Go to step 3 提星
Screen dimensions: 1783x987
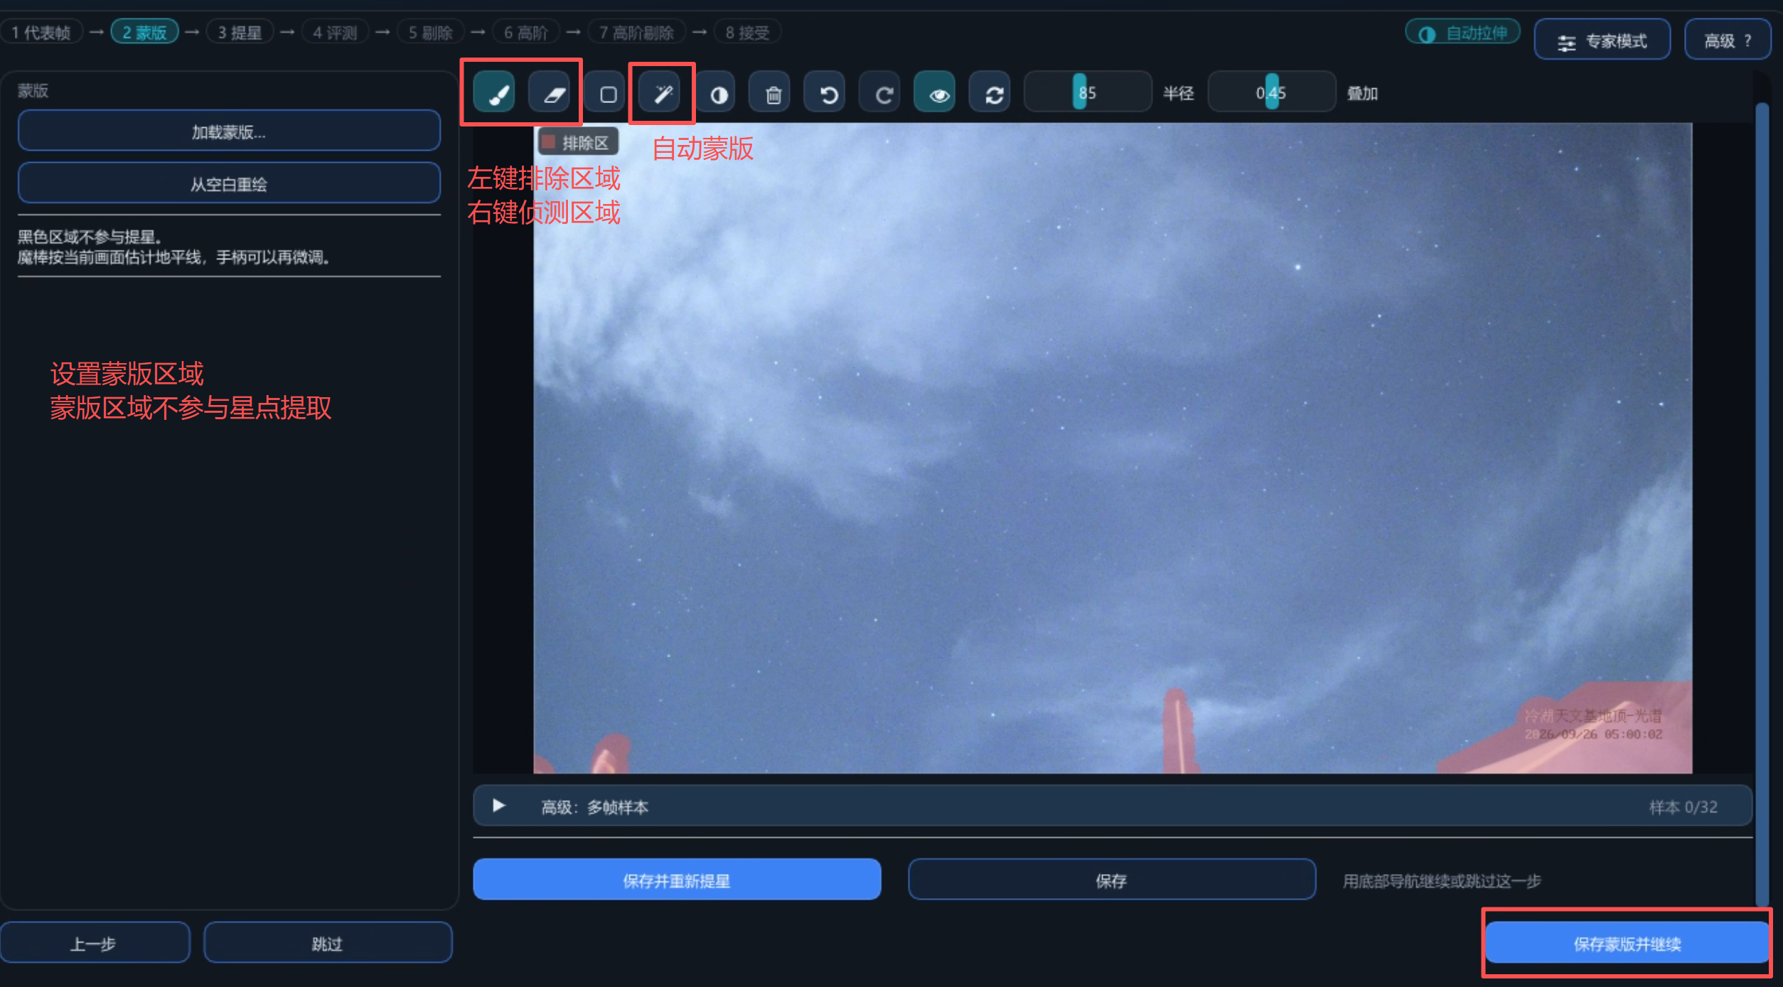coord(240,33)
